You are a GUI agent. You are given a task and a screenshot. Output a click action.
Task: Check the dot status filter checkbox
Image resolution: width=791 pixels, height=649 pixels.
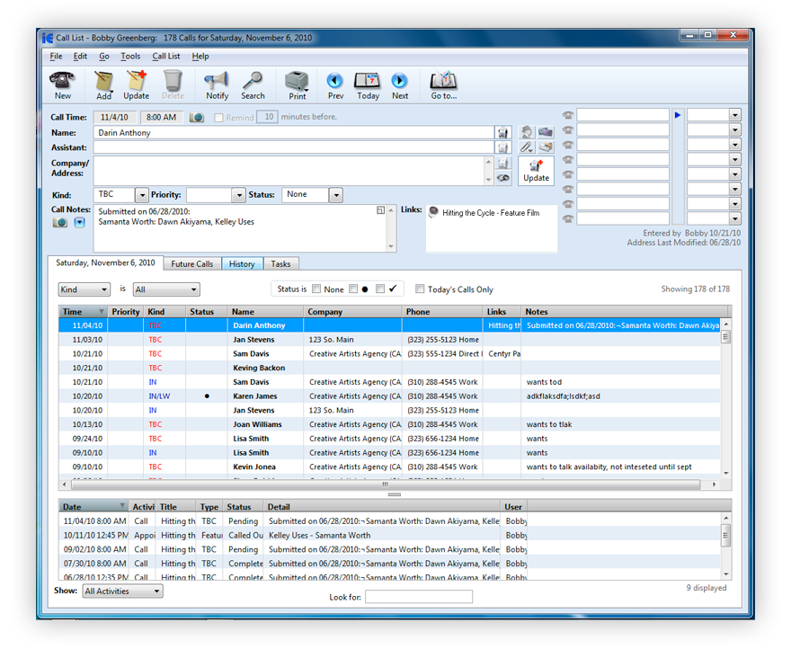click(353, 289)
